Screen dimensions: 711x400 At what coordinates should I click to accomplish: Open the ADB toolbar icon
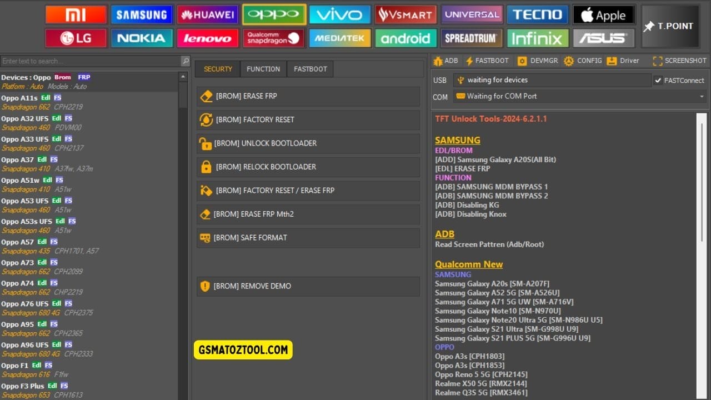pyautogui.click(x=445, y=61)
